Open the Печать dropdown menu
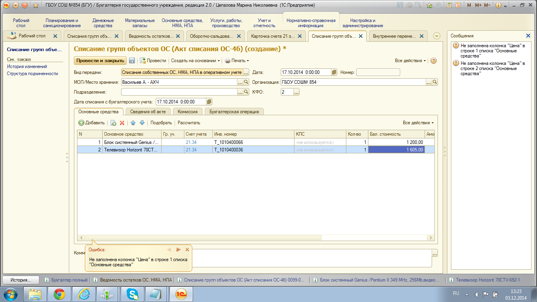537x302 pixels. point(237,61)
